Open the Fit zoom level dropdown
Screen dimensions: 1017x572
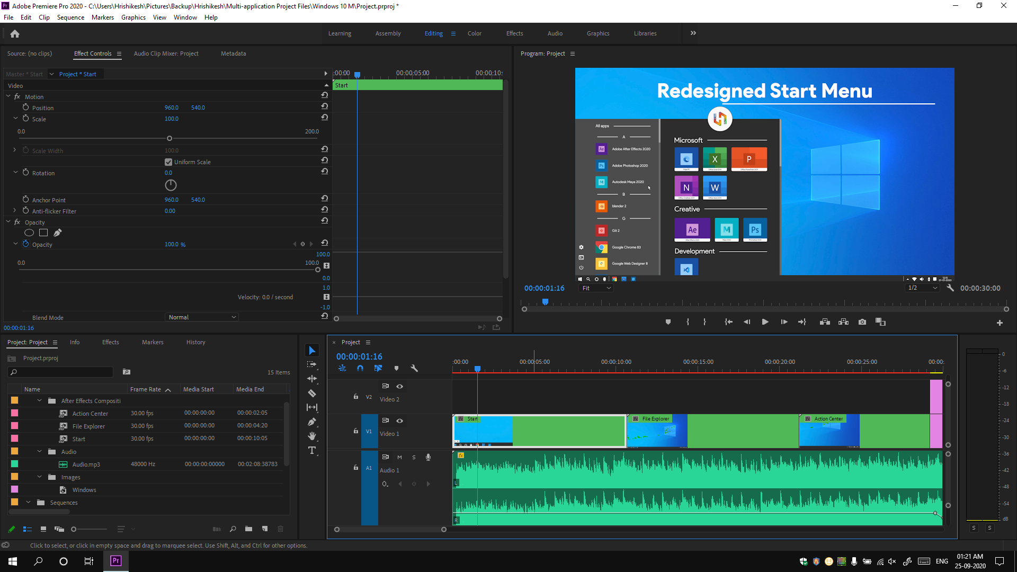(x=596, y=288)
